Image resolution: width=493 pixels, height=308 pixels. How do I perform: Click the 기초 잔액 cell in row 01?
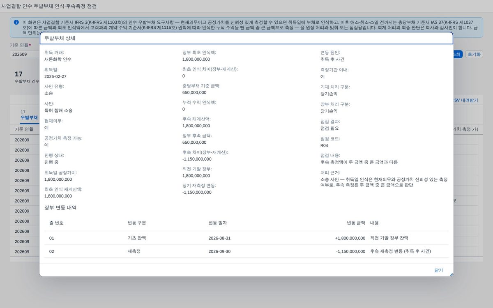pyautogui.click(x=136, y=238)
